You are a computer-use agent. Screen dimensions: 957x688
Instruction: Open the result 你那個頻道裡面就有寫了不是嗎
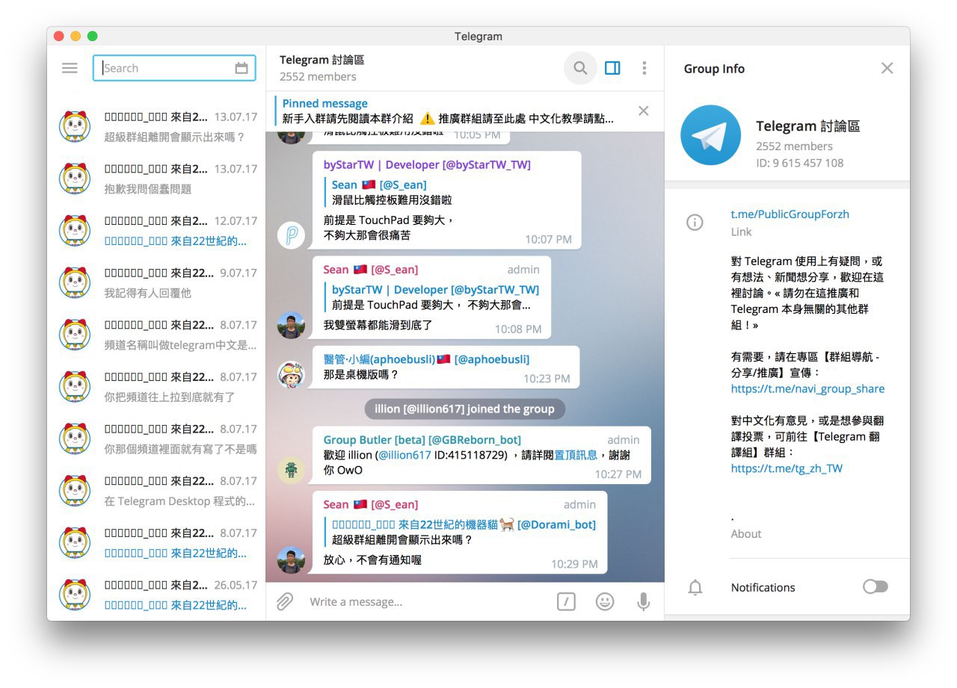156,439
